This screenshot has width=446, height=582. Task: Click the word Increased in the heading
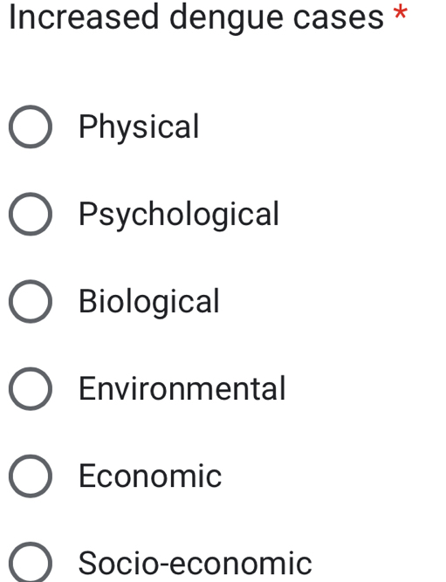point(84,17)
